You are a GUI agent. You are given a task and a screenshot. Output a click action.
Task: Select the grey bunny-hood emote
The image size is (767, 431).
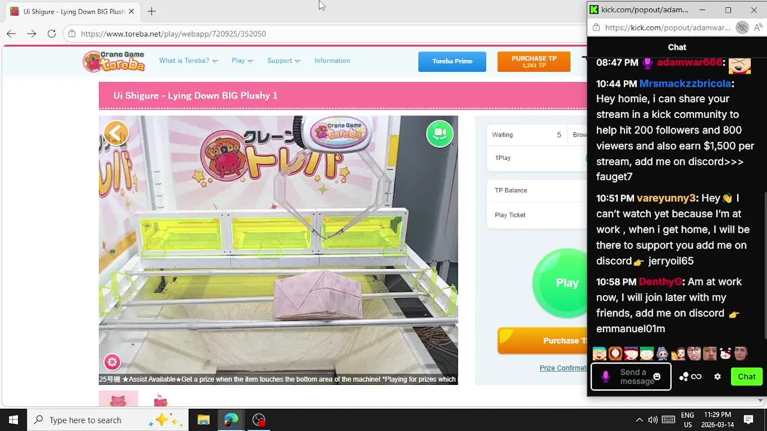[x=662, y=353]
